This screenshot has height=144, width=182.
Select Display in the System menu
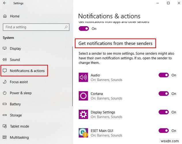tap(16, 48)
